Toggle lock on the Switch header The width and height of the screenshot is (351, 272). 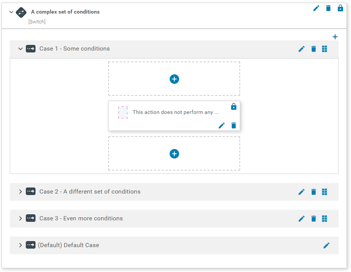coord(340,8)
